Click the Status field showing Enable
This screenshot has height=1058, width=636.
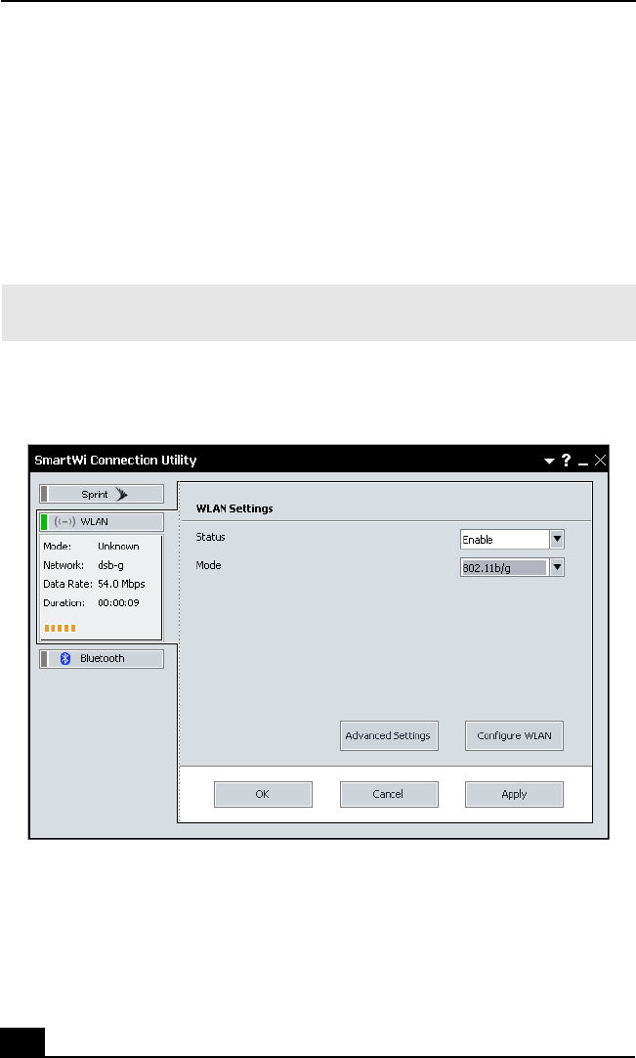[505, 539]
